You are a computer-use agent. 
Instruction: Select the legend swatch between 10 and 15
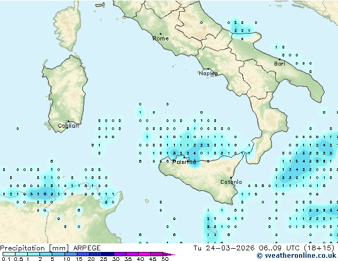[x=71, y=254]
